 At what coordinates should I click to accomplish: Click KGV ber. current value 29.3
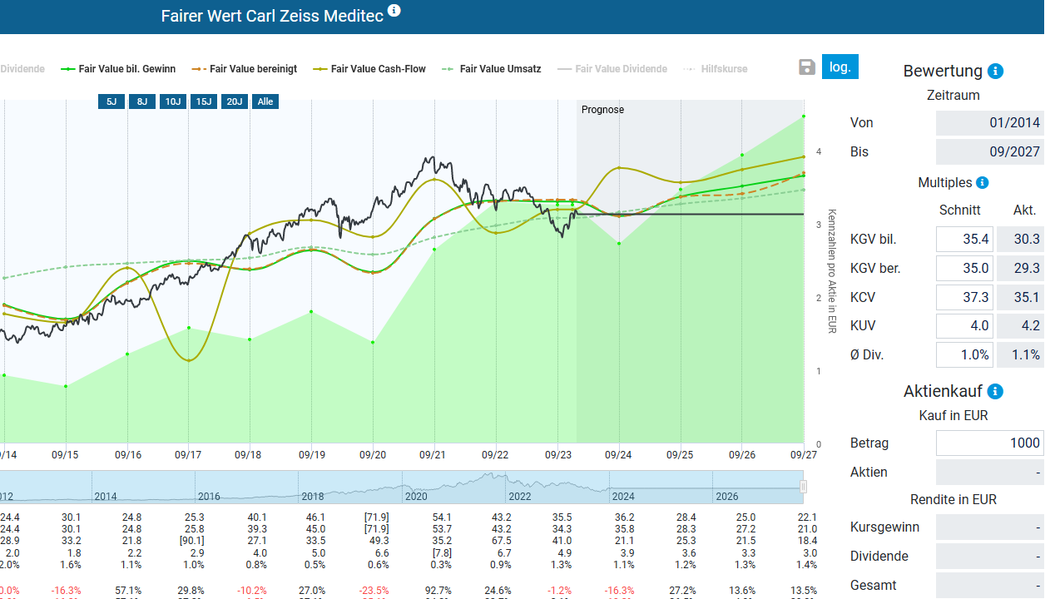coord(1020,268)
